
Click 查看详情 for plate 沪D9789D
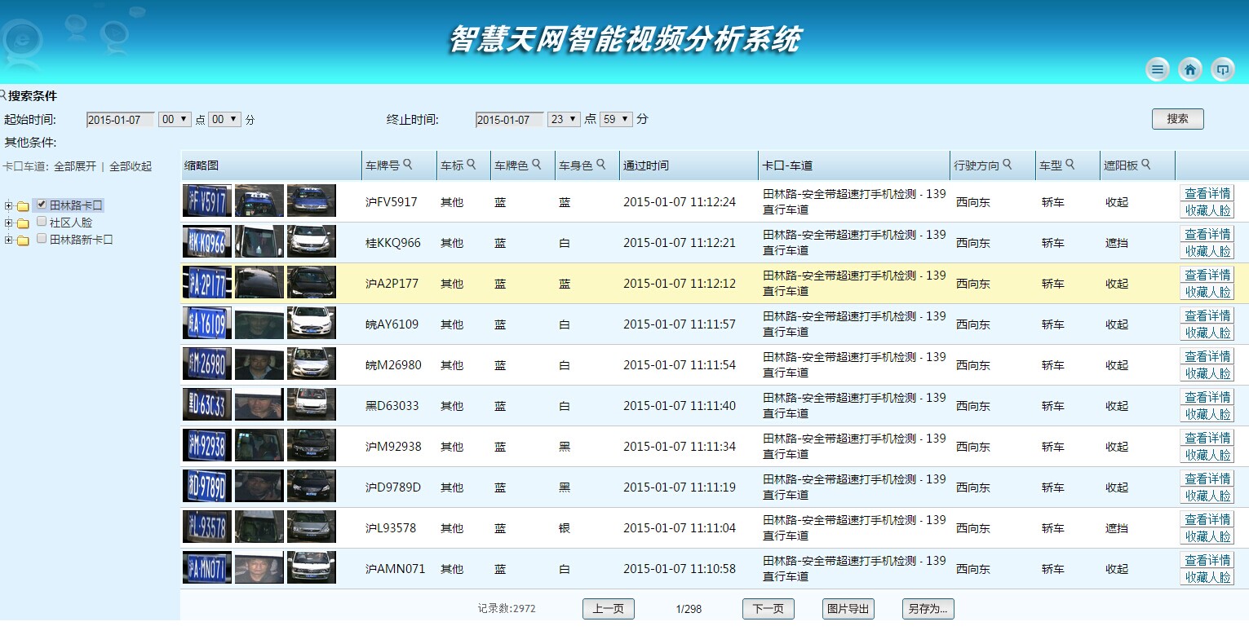click(1207, 478)
